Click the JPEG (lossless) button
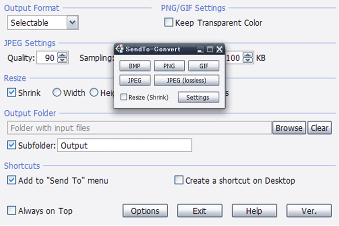 coord(186,80)
